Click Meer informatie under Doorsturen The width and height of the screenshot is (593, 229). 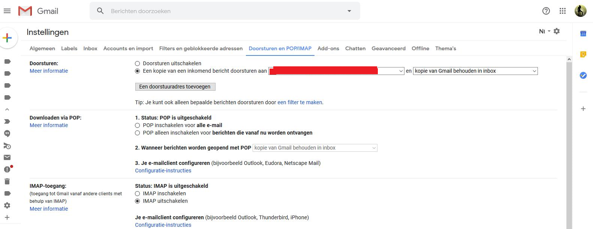pos(49,71)
